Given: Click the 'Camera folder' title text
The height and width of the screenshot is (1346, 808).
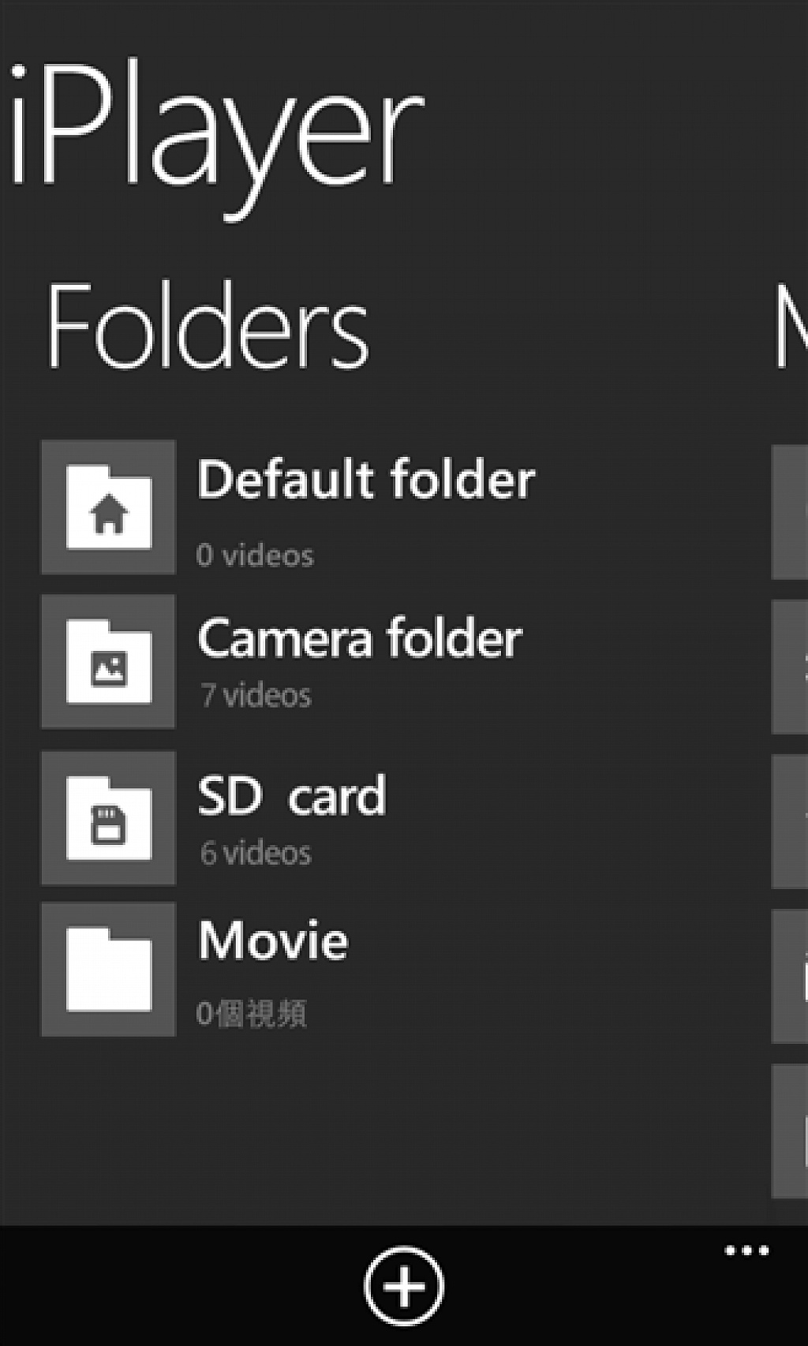Looking at the screenshot, I should [x=360, y=638].
